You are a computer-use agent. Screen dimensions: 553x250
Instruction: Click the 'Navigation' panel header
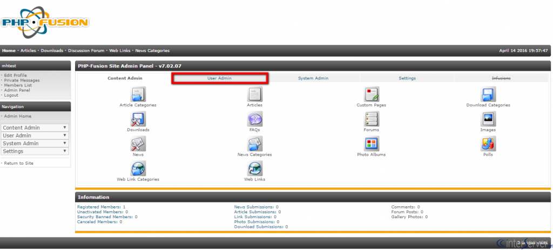[x=35, y=106]
